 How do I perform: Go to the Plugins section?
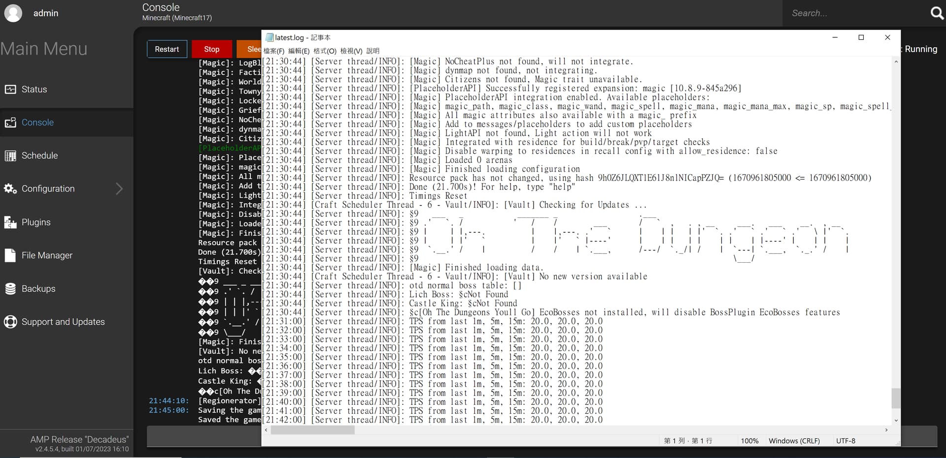(67, 222)
